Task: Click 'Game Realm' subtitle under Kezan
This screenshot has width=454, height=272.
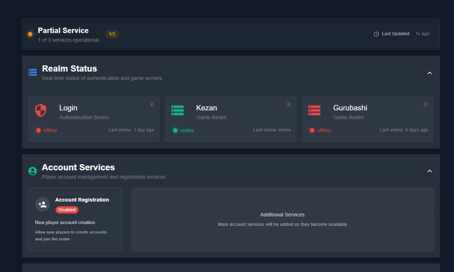Action: (211, 117)
